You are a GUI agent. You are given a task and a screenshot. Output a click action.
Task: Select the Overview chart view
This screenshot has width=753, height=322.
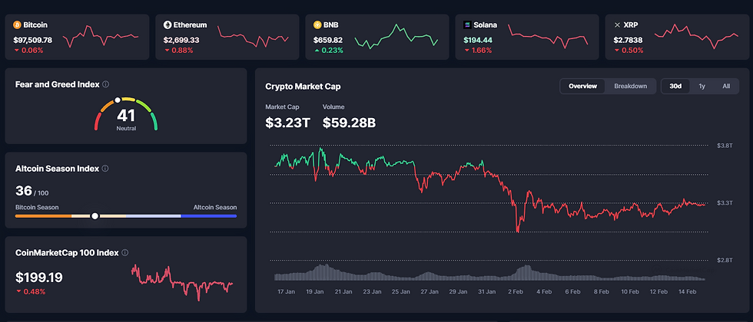click(x=582, y=86)
